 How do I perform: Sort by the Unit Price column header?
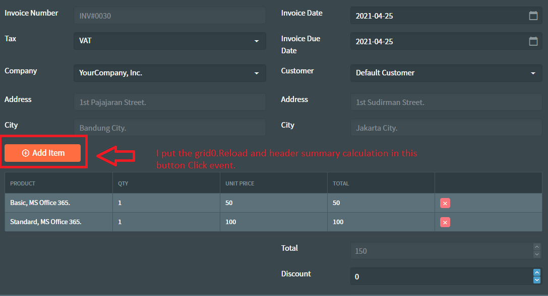[x=274, y=183]
